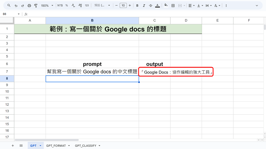Select row 12 header
The image size is (266, 149).
click(7, 104)
